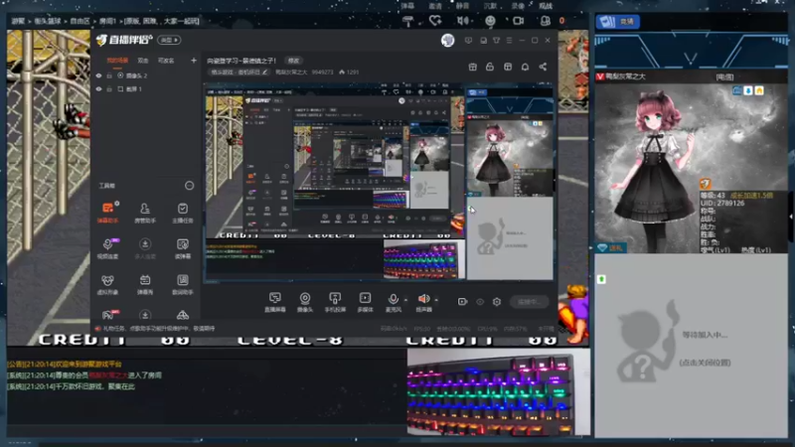Select the first scene tab in 直播伴侣

pyautogui.click(x=117, y=61)
